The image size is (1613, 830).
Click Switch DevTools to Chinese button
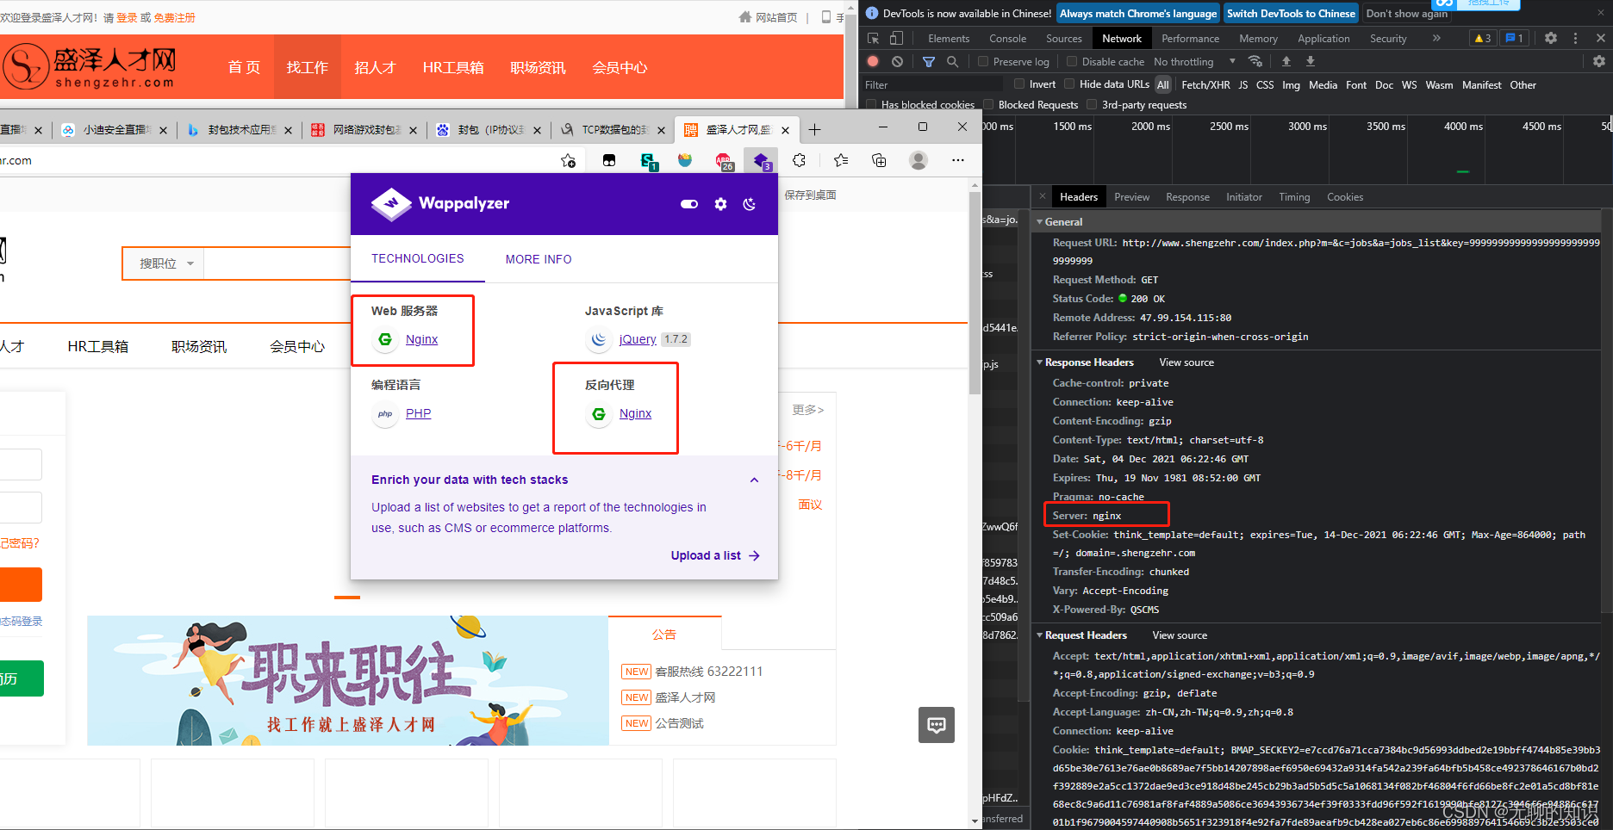click(1291, 13)
